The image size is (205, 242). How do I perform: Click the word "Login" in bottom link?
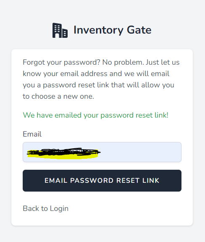59,209
